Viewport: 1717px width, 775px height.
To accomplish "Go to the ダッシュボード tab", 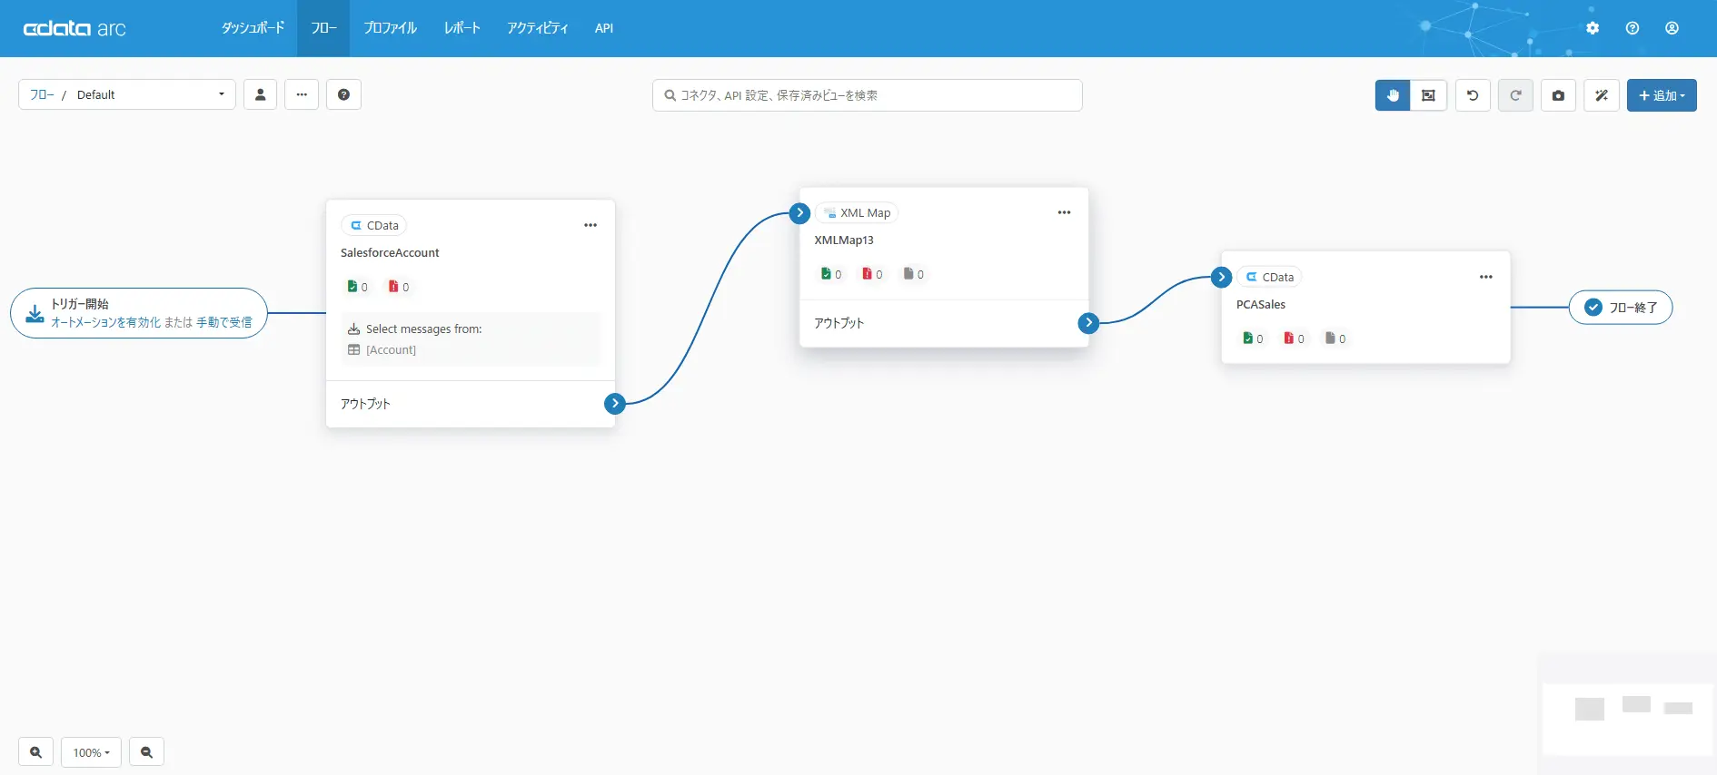I will [x=253, y=28].
